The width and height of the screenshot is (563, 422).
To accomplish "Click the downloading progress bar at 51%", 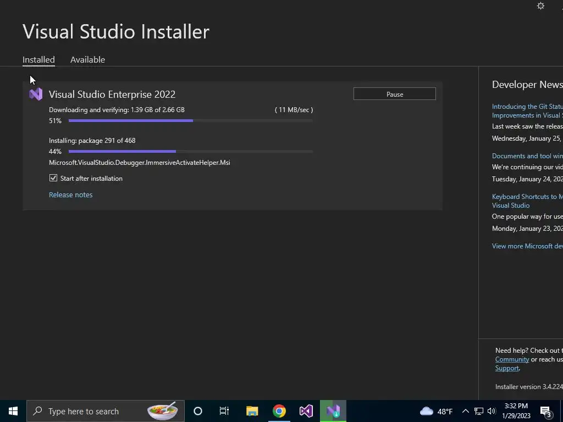I will [191, 120].
